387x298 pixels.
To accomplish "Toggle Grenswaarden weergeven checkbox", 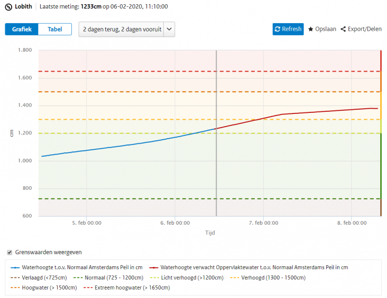I will tap(10, 252).
